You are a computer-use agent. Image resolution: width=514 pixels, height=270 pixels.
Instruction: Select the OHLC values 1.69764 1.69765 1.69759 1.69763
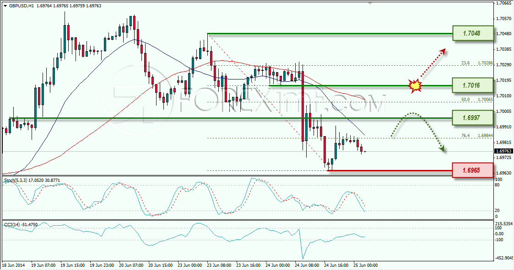68,5
